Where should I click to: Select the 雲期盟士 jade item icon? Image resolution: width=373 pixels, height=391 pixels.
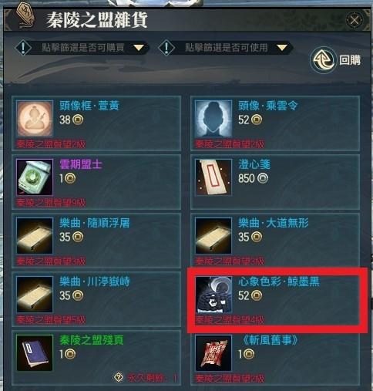coord(35,177)
